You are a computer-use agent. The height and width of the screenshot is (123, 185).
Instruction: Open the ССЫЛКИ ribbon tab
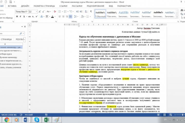[63, 6]
